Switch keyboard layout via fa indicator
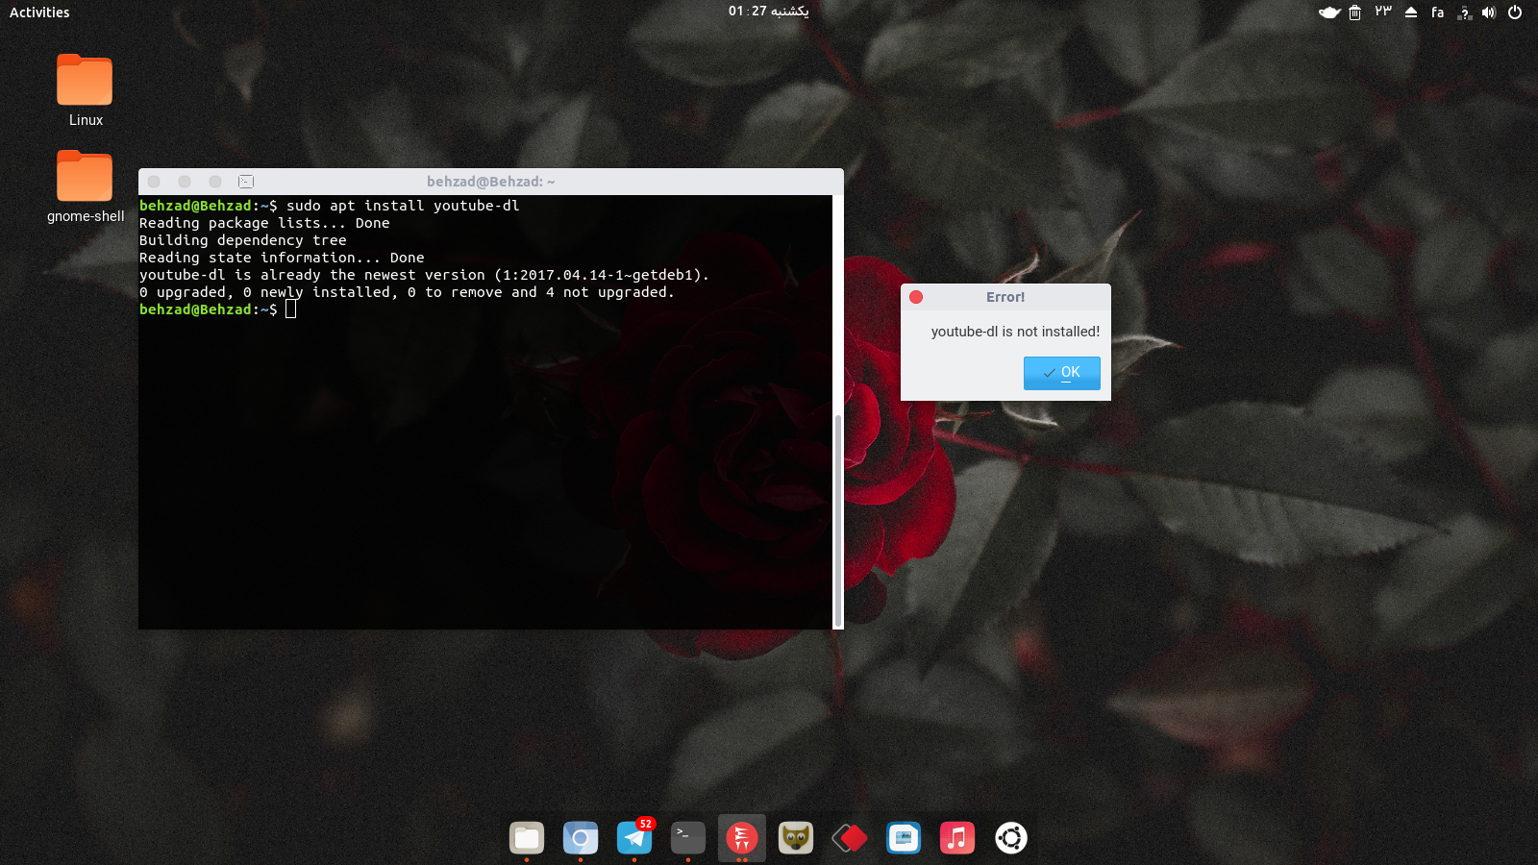The height and width of the screenshot is (865, 1538). [x=1437, y=12]
